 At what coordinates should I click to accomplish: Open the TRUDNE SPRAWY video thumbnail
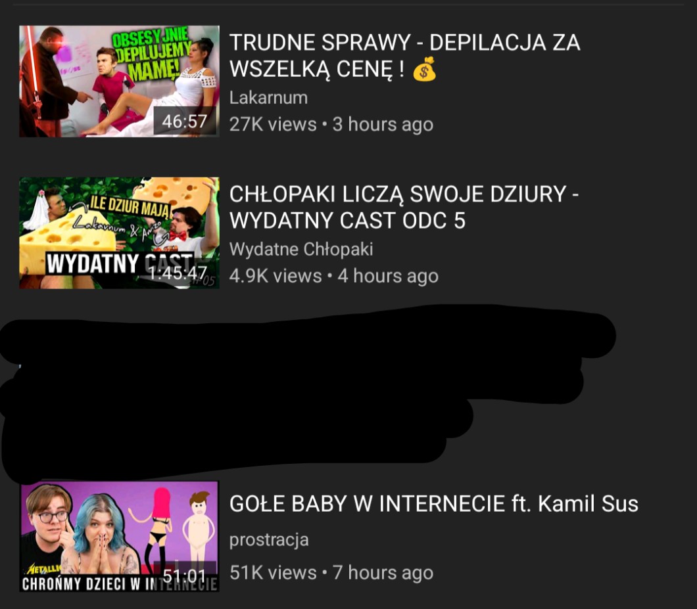tap(119, 81)
